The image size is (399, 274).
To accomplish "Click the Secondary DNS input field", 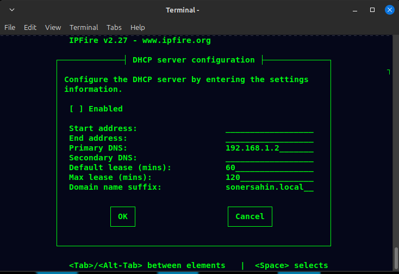I will pyautogui.click(x=270, y=158).
